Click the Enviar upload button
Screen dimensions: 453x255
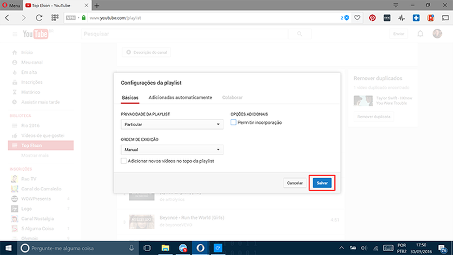pyautogui.click(x=399, y=34)
